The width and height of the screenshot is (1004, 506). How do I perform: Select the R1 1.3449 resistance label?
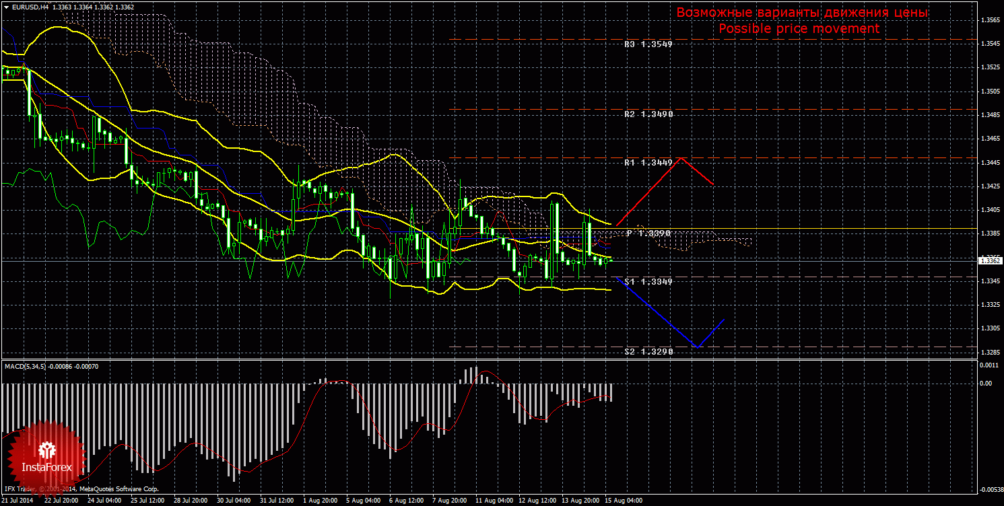click(x=648, y=162)
